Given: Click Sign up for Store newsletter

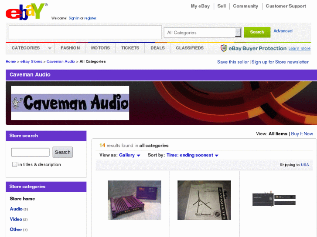Looking at the screenshot, I should pyautogui.click(x=280, y=62).
